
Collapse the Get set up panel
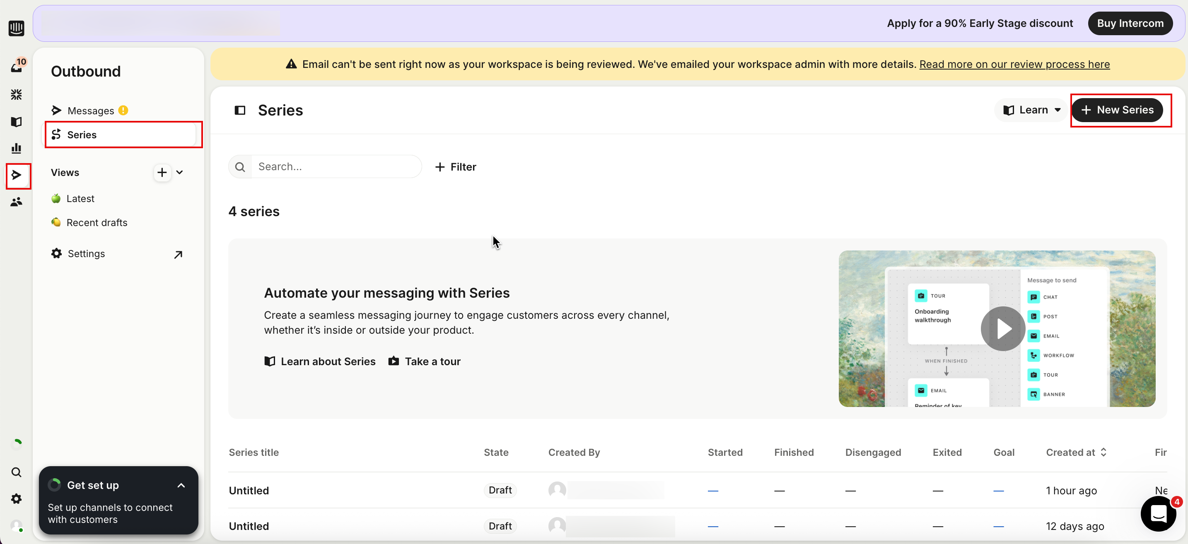tap(181, 486)
